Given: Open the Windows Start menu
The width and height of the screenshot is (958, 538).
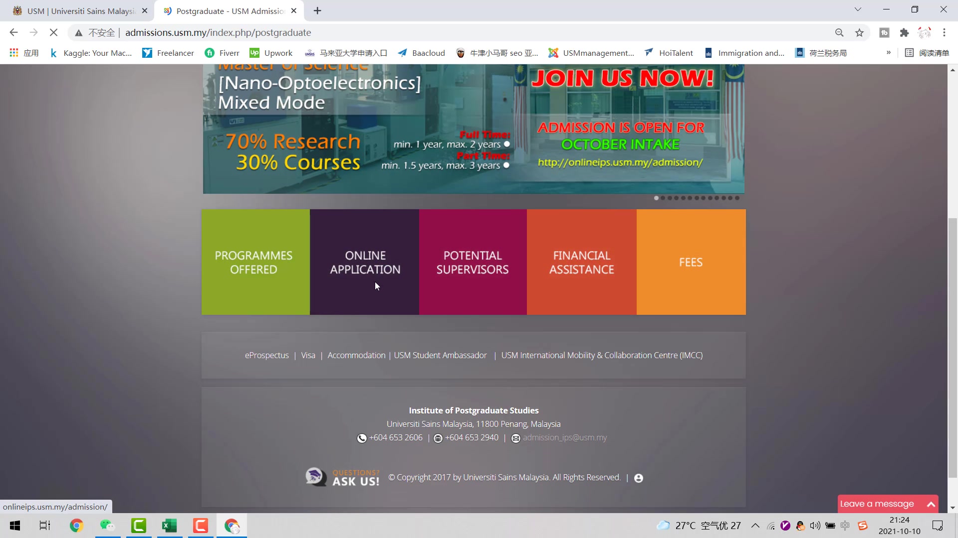Looking at the screenshot, I should click(x=15, y=526).
